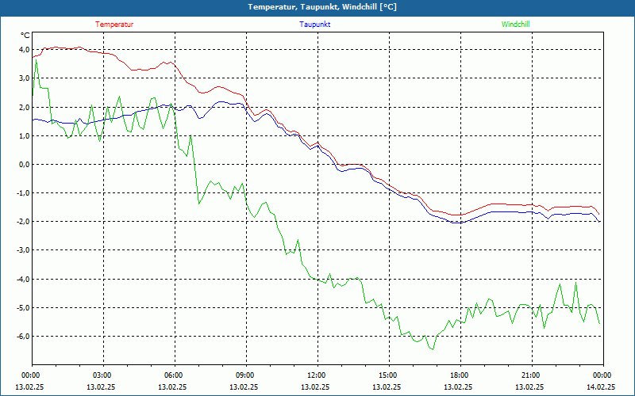
Task: Click the Windchill legend label
Action: [x=515, y=25]
